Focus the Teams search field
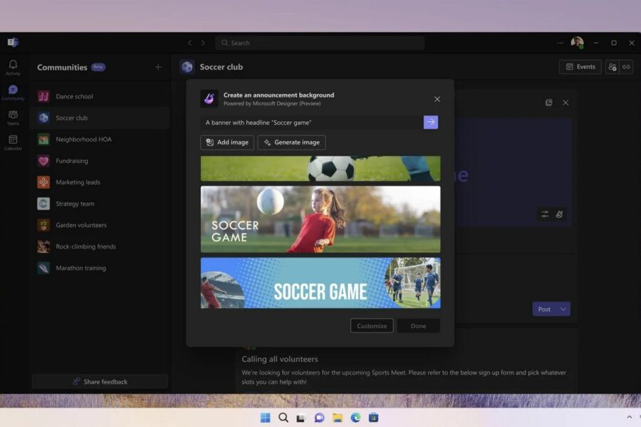This screenshot has height=427, width=641. (320, 43)
